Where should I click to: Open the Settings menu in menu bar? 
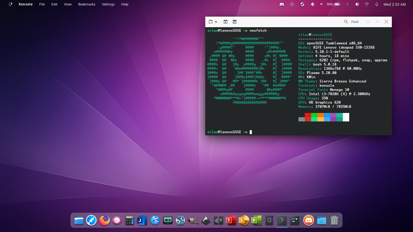[108, 4]
